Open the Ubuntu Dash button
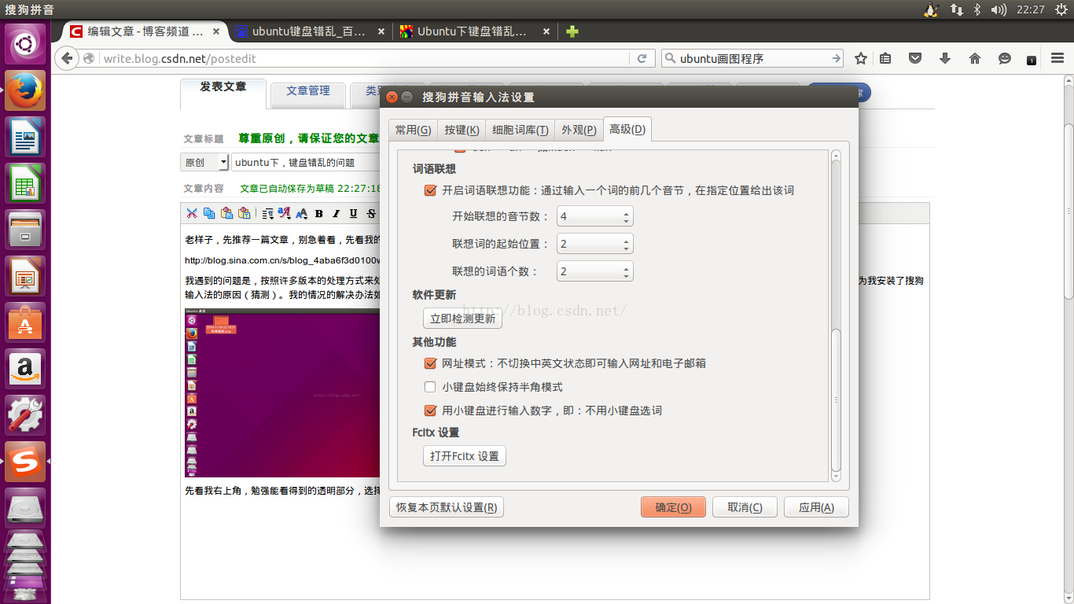 point(26,44)
